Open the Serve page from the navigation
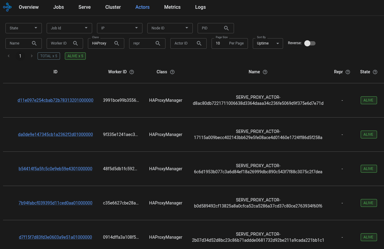The image size is (384, 249). tap(84, 7)
